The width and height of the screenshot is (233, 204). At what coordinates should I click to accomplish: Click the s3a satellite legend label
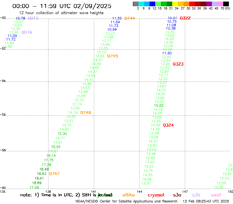pyautogui.click(x=177, y=195)
